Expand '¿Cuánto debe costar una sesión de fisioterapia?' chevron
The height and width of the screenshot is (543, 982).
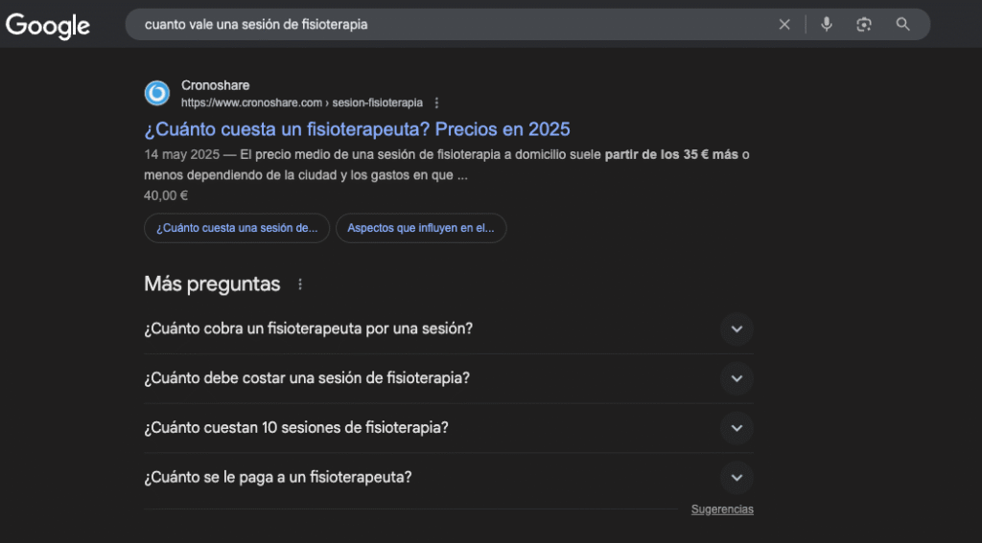(x=736, y=378)
